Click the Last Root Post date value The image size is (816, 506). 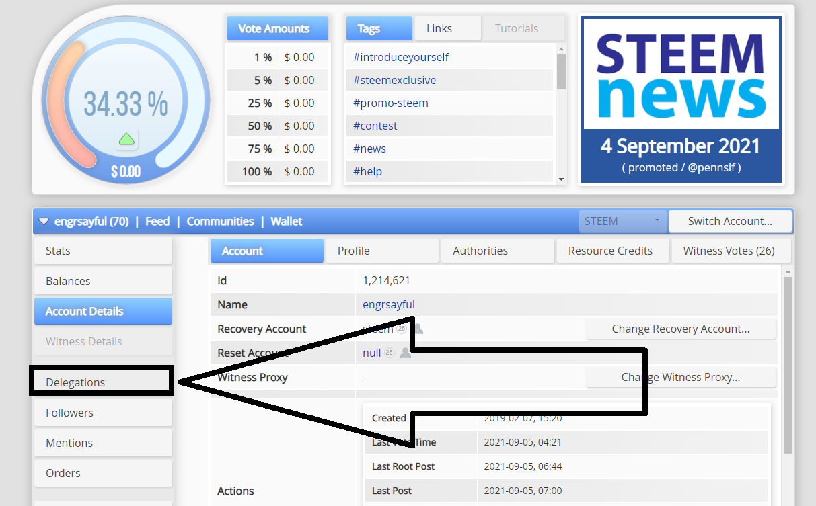click(523, 466)
